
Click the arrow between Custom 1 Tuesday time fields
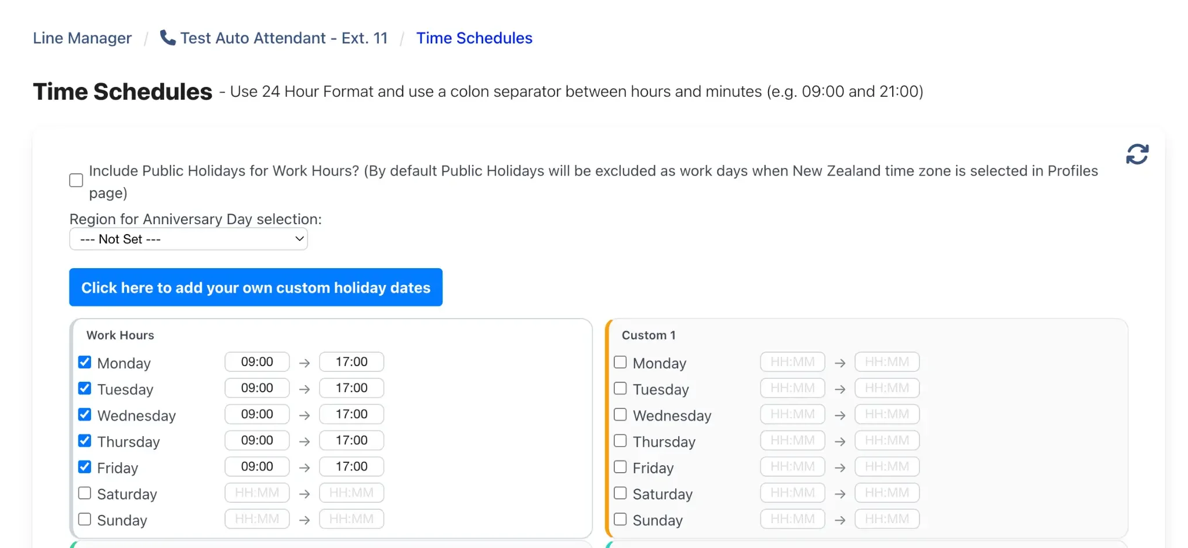[x=841, y=388]
